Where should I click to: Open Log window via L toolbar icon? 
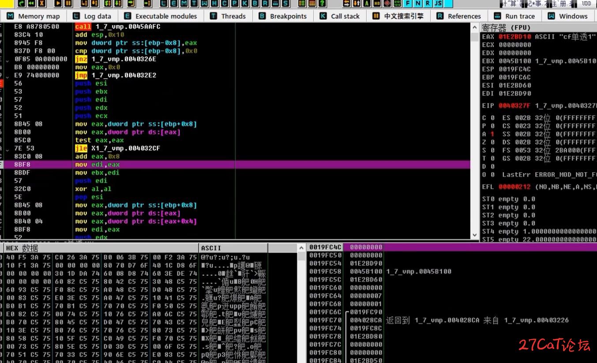pyautogui.click(x=164, y=4)
